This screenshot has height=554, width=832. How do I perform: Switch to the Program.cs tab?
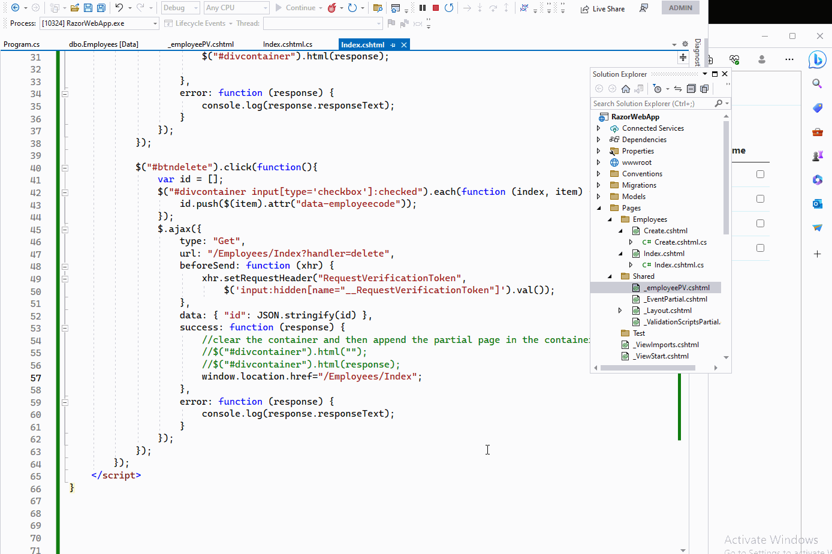pos(22,44)
